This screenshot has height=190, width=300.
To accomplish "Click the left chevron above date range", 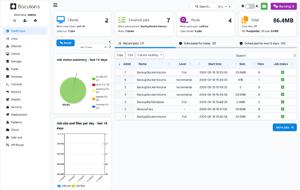I will (110, 42).
